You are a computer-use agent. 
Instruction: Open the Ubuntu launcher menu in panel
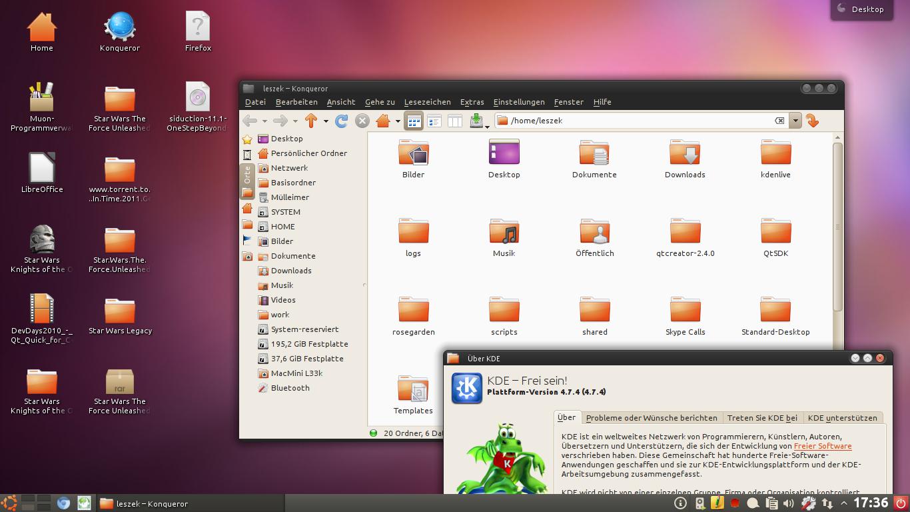9,503
